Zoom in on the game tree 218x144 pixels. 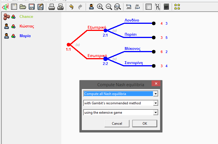coord(100,7)
